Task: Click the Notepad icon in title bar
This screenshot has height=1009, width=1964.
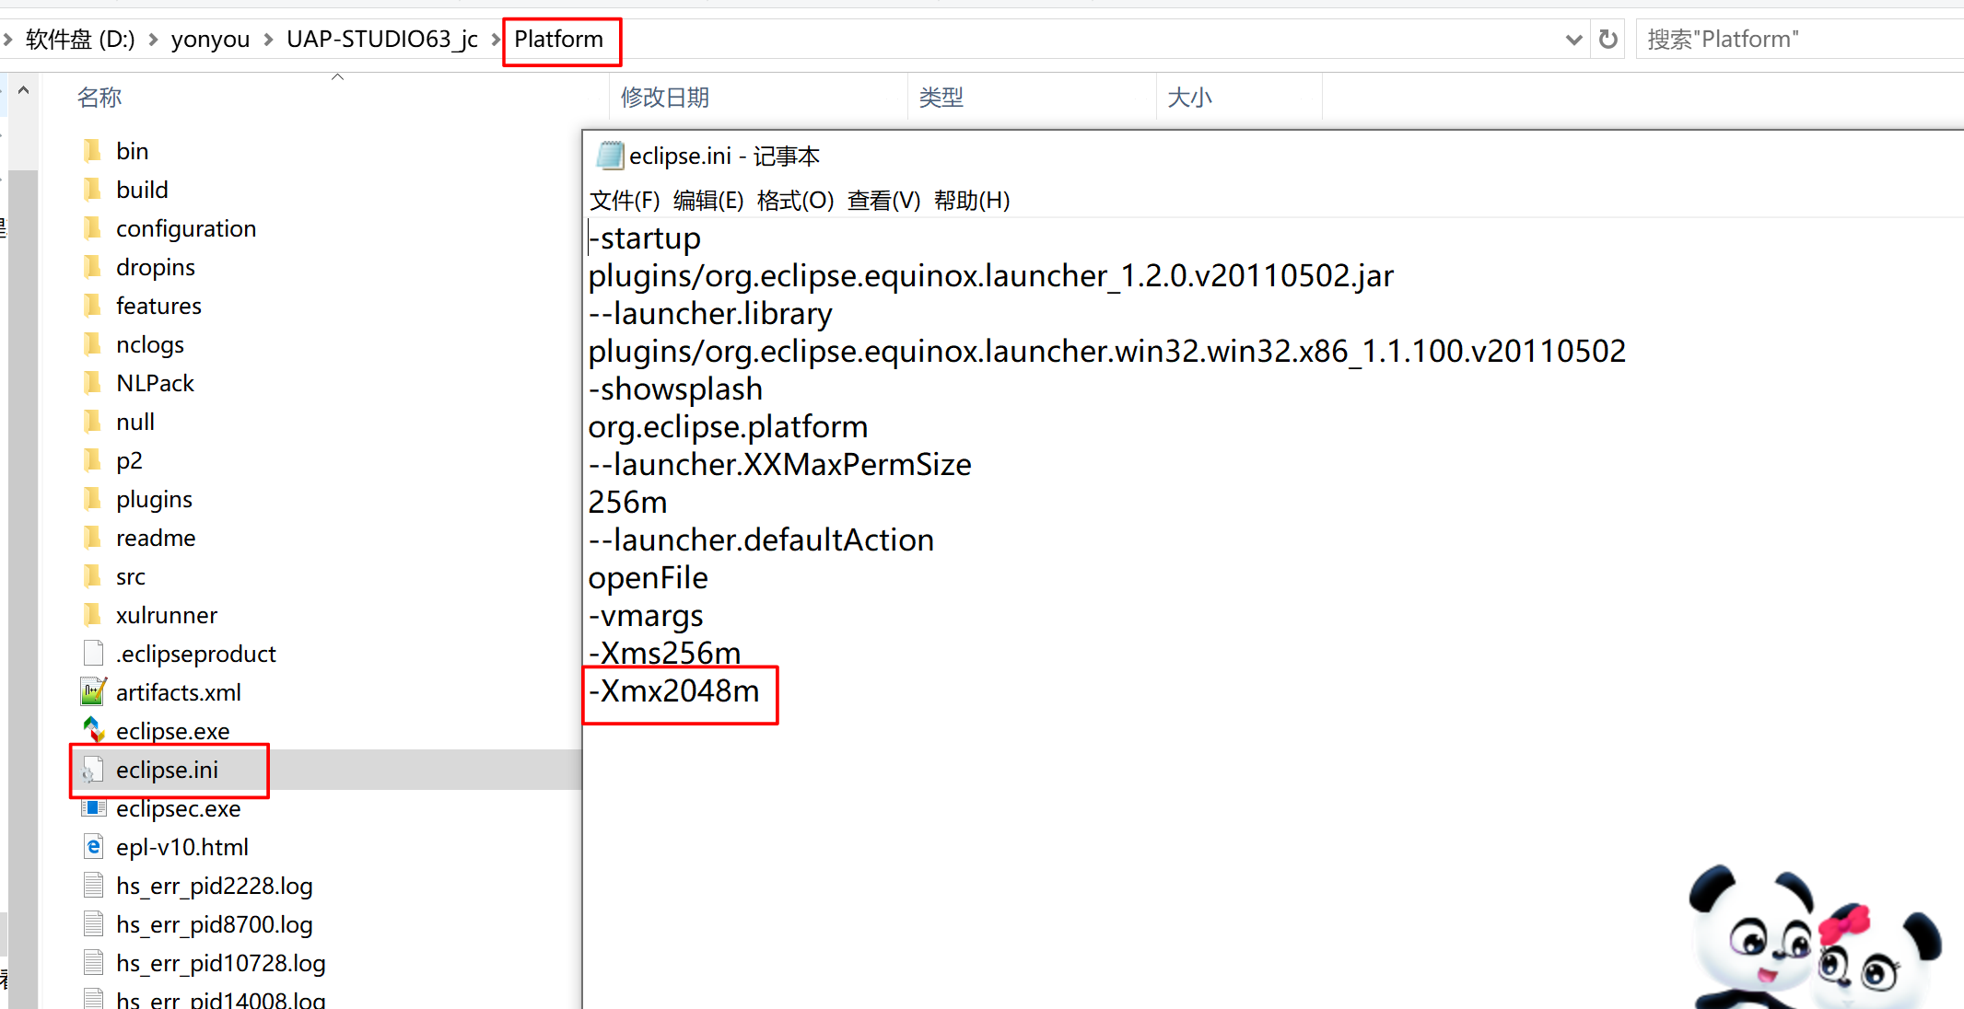Action: pos(609,156)
